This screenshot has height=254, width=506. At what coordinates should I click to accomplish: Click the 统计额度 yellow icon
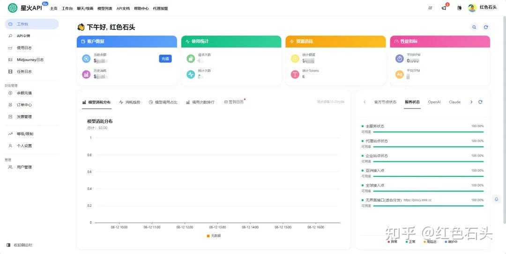coord(295,58)
